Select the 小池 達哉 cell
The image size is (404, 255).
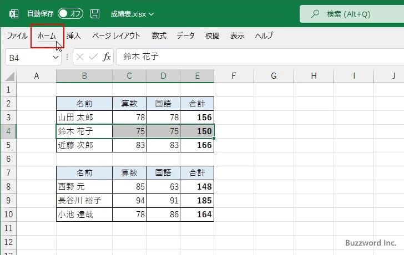click(x=84, y=215)
